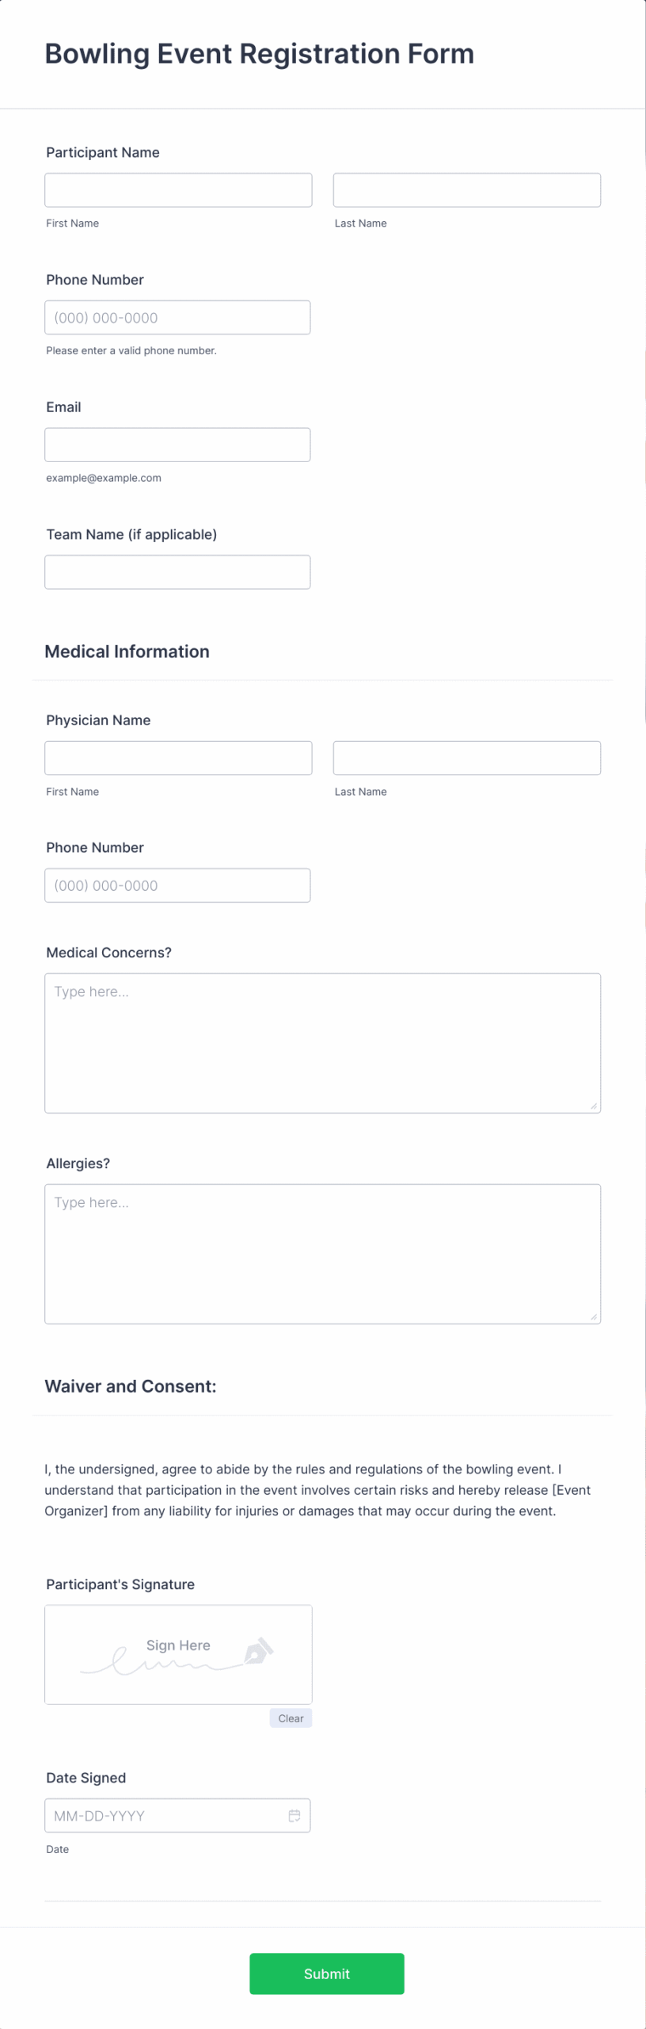Select the participant Phone Number field

pyautogui.click(x=177, y=317)
